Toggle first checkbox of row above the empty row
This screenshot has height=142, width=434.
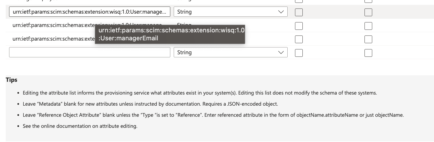(299, 39)
